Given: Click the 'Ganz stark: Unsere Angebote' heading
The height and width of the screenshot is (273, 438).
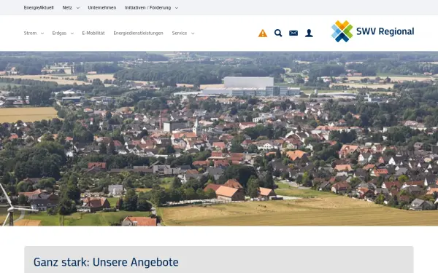Looking at the screenshot, I should [106, 262].
